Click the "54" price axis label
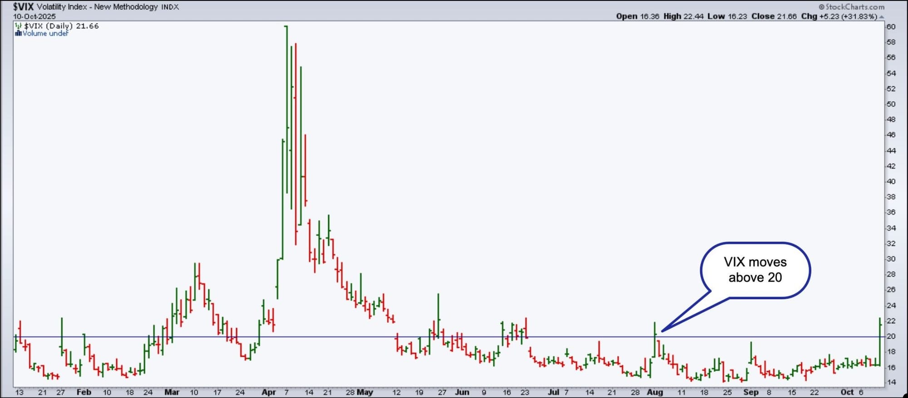The height and width of the screenshot is (398, 908). coord(891,73)
